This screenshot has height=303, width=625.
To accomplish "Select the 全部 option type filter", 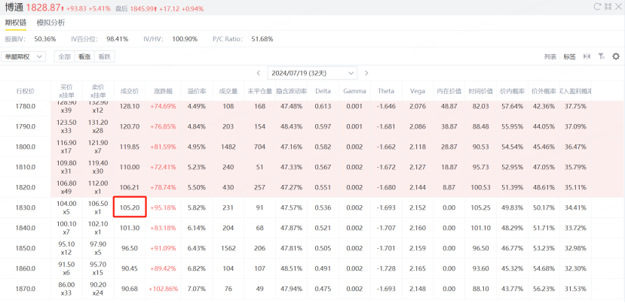I will (x=65, y=57).
